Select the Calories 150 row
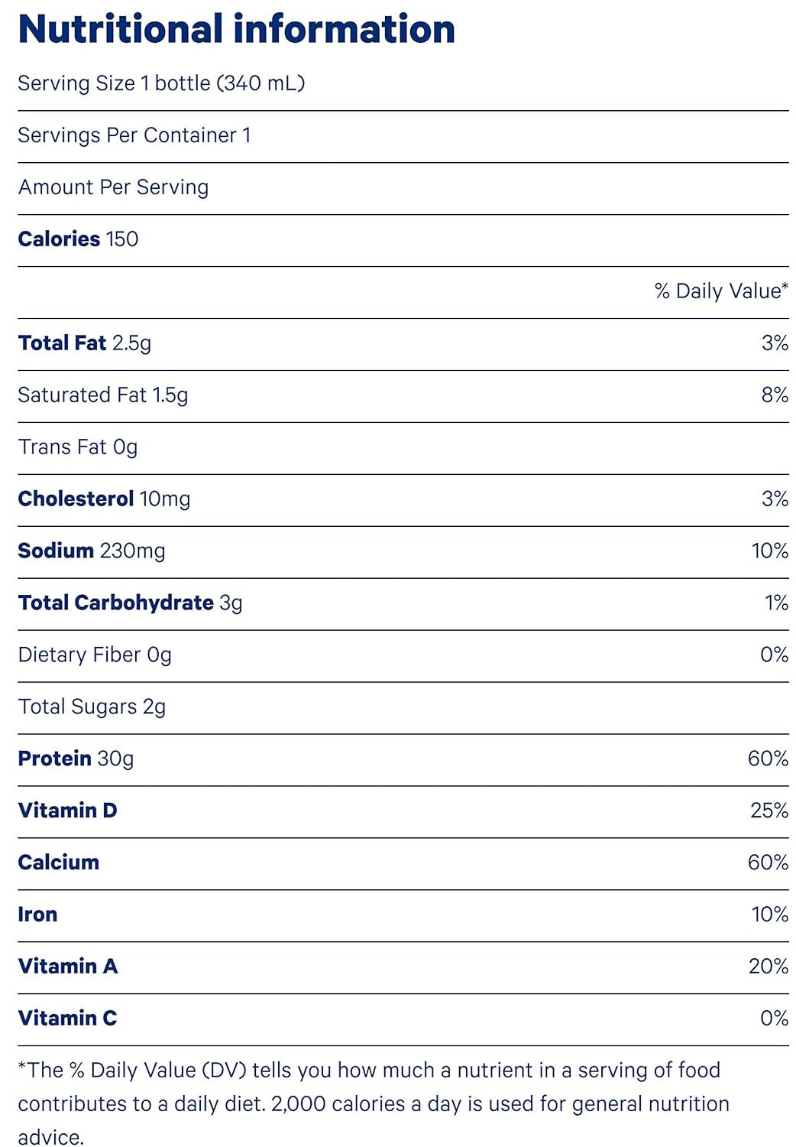Image resolution: width=796 pixels, height=1147 pixels. (x=78, y=239)
